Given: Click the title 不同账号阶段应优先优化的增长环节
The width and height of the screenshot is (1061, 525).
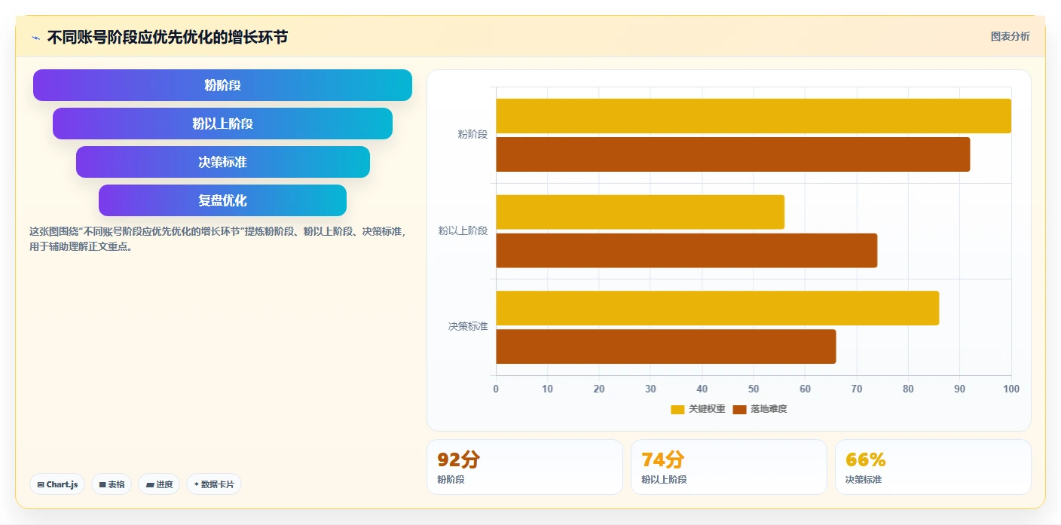Looking at the screenshot, I should coord(167,37).
